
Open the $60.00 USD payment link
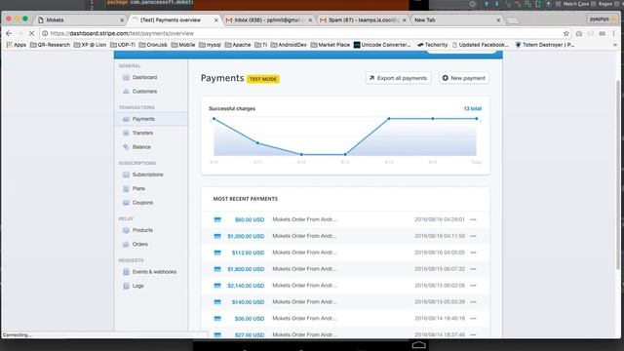250,219
